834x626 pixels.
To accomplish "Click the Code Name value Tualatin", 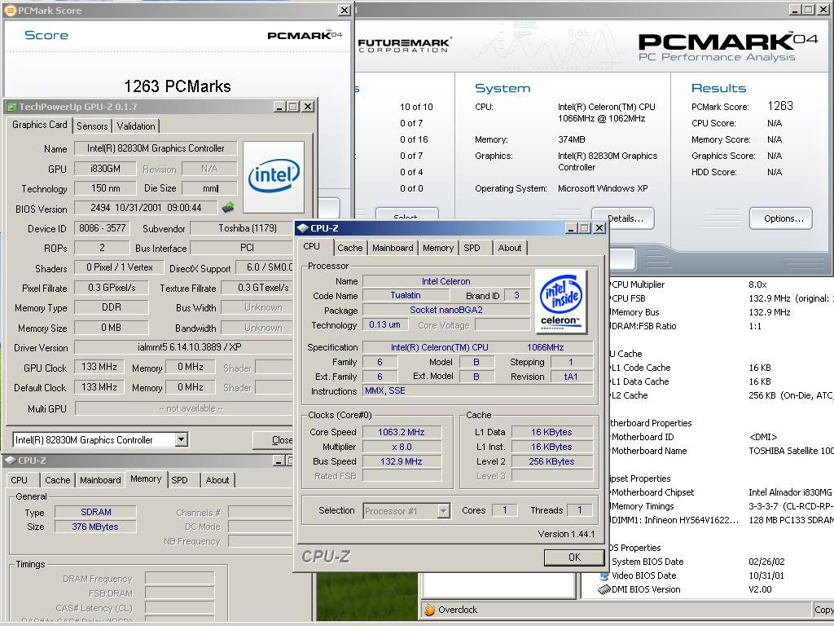I will [x=406, y=295].
